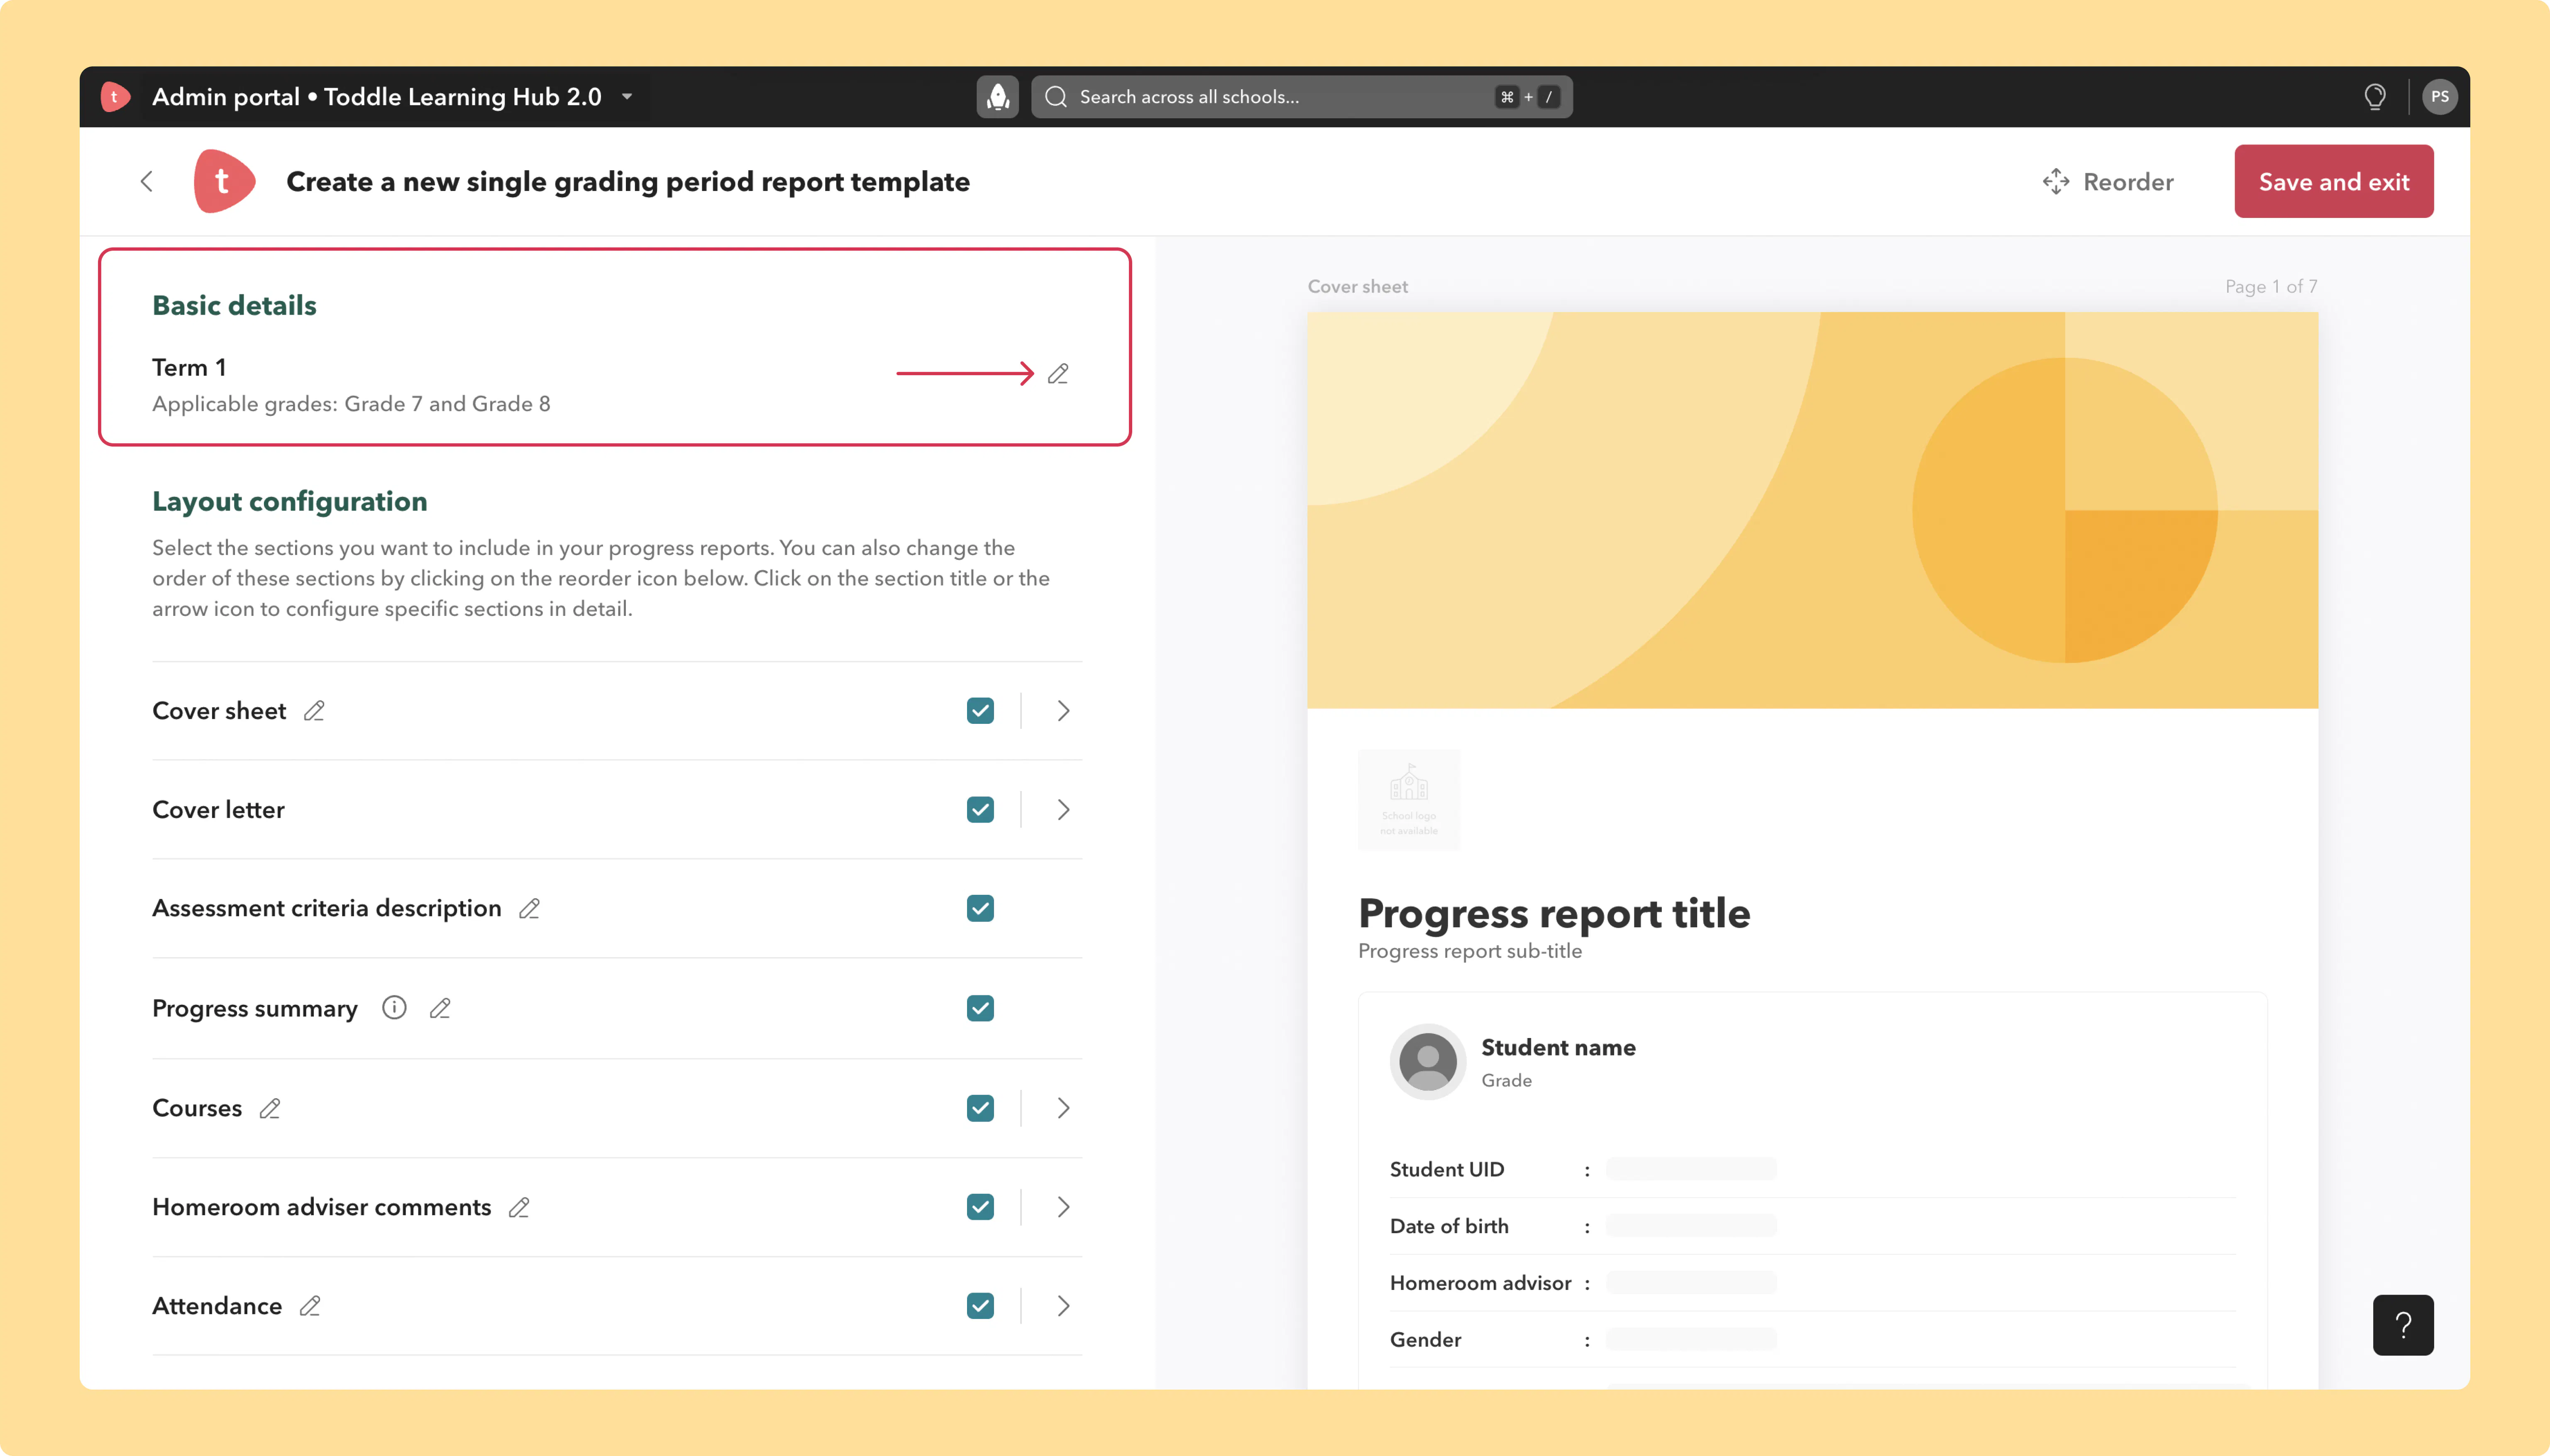Open Homeroom adviser comments title
The height and width of the screenshot is (1456, 2550).
(322, 1207)
